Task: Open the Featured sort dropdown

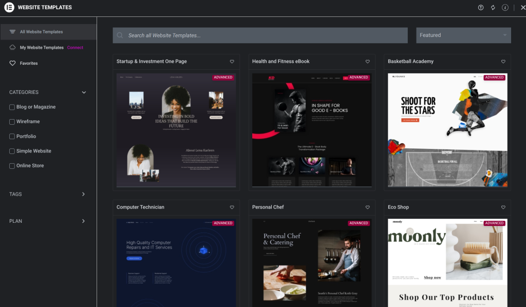Action: click(463, 35)
